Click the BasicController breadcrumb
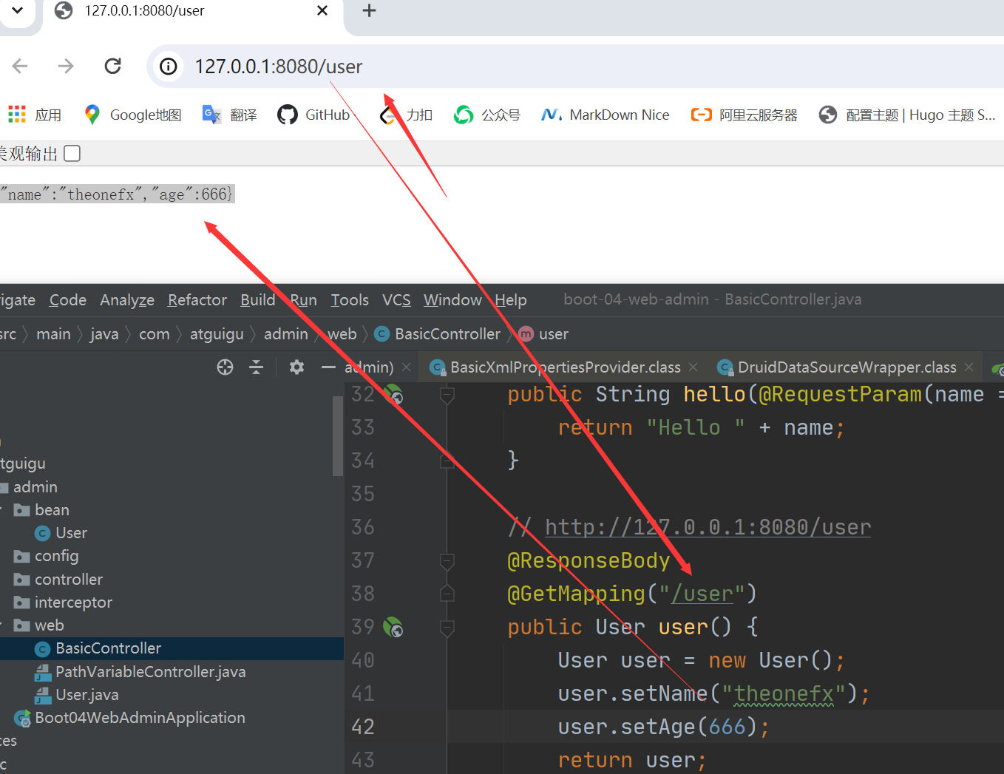Image resolution: width=1004 pixels, height=774 pixels. [x=438, y=334]
